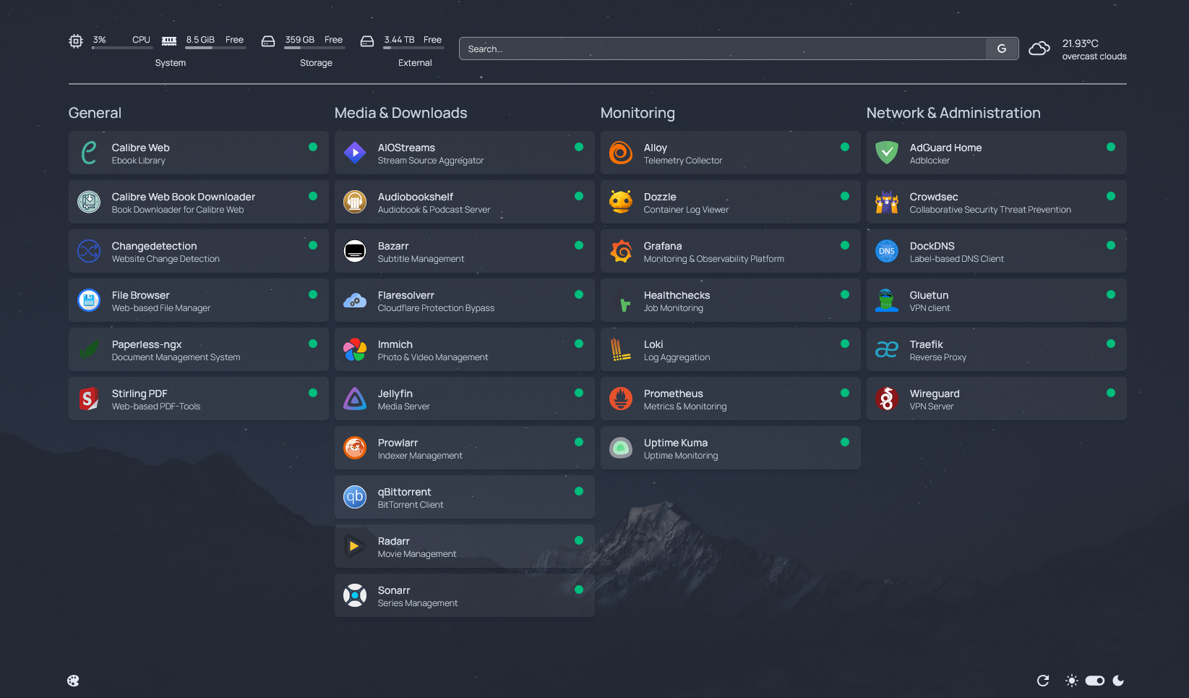
Task: Collapse the Monitoring group heading
Action: 638,113
